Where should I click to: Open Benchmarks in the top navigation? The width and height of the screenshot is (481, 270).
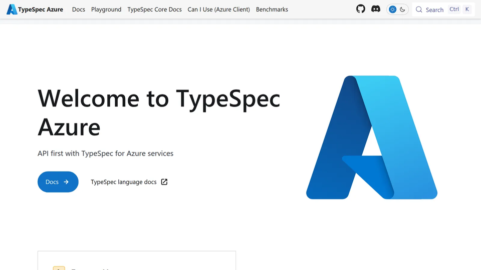(x=272, y=9)
